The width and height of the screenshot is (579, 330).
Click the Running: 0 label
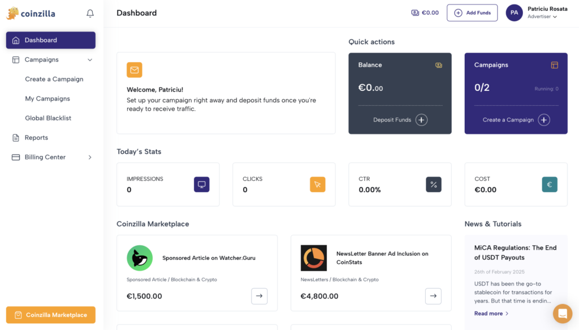point(547,89)
